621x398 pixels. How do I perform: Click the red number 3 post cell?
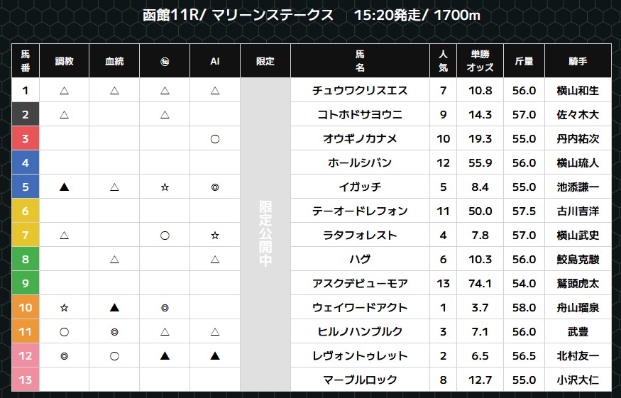[26, 138]
